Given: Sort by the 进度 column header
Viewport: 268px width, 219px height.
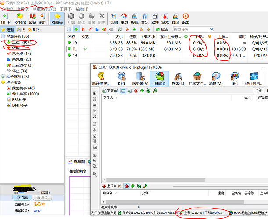Looking at the screenshot, I should point(133,36).
